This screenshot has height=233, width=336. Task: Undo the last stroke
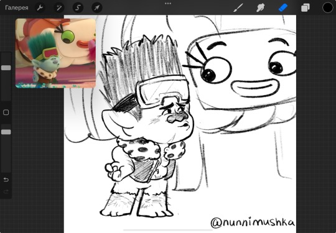point(6,180)
